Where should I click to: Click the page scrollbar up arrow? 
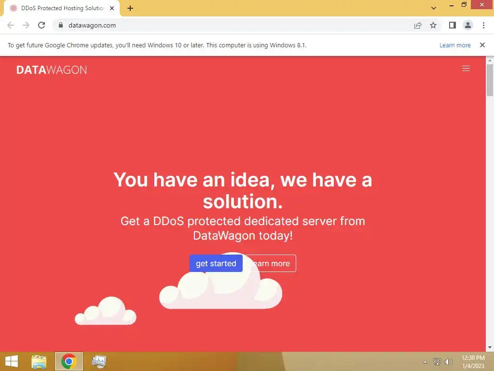[x=490, y=60]
